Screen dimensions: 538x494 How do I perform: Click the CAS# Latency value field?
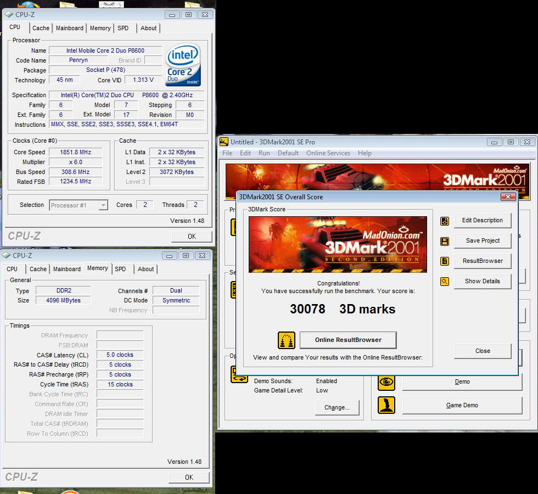click(x=120, y=355)
